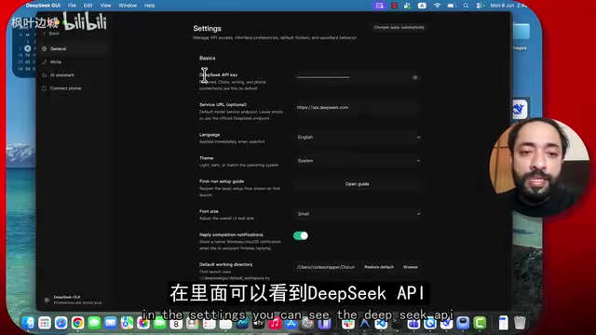Open Visual Studio Code from the Dock
Viewport: 596px width, 335px height.
[x=381, y=323]
